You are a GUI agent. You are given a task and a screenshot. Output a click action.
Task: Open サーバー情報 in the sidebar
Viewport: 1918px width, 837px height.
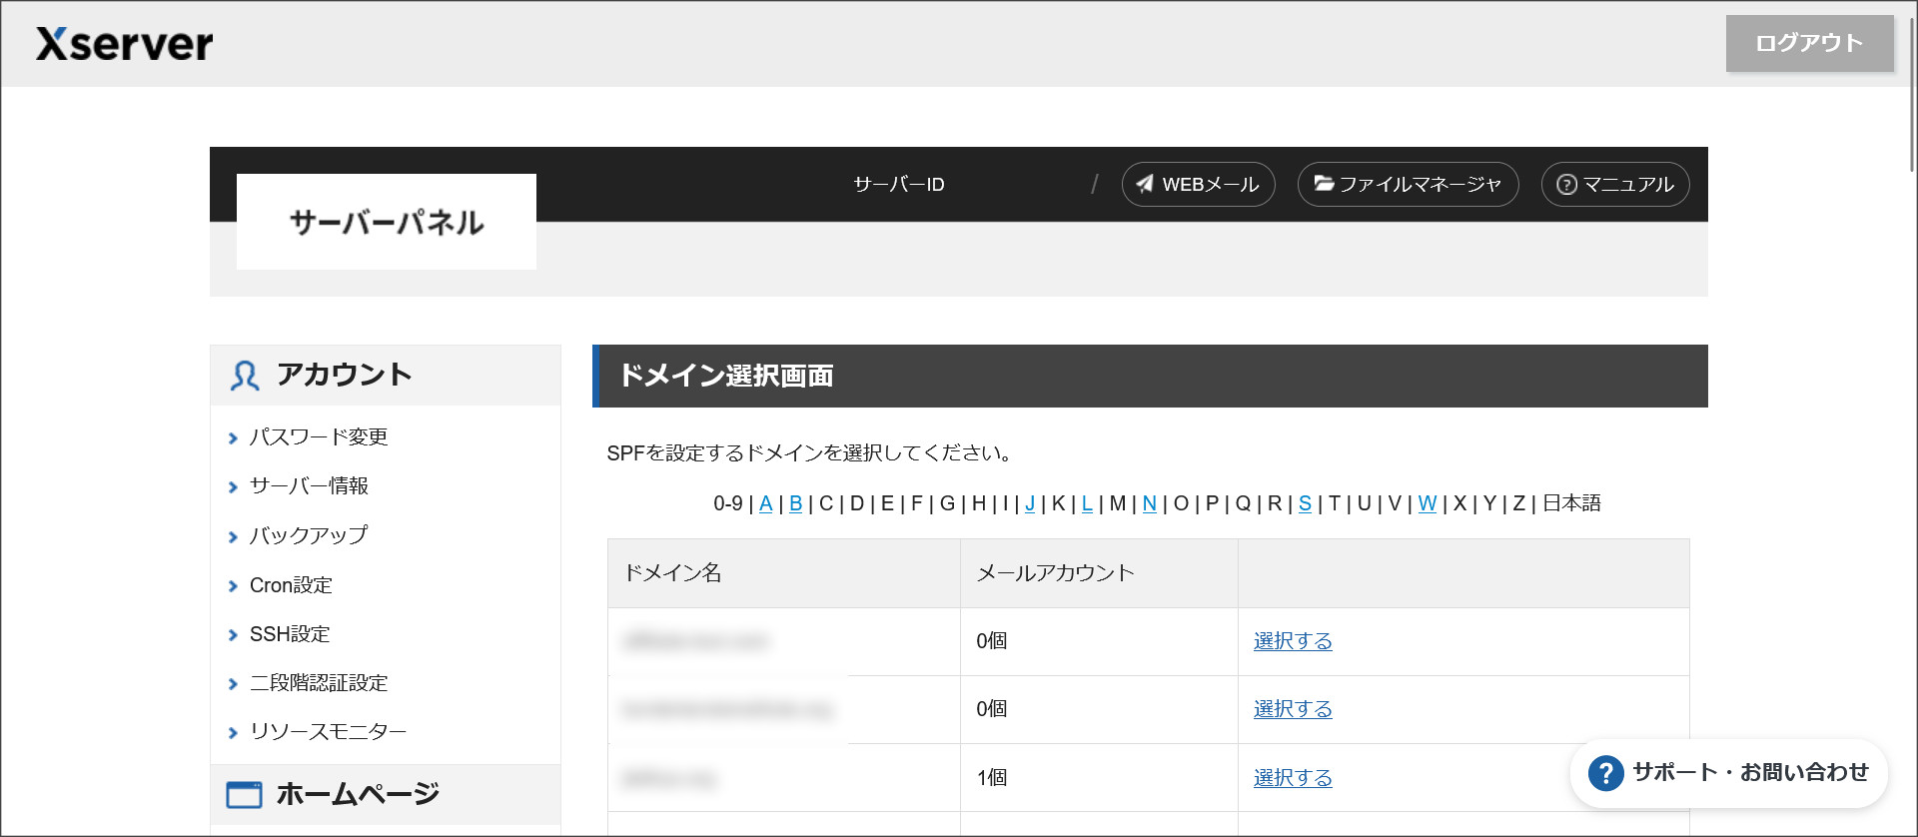click(309, 486)
